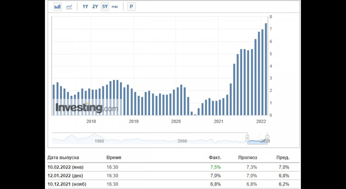Switch to line chart view
The height and width of the screenshot is (189, 346).
(69, 7)
